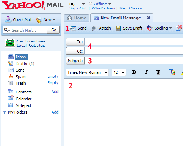
Task: Click the Calendar icon
Action: pyautogui.click(x=11, y=98)
